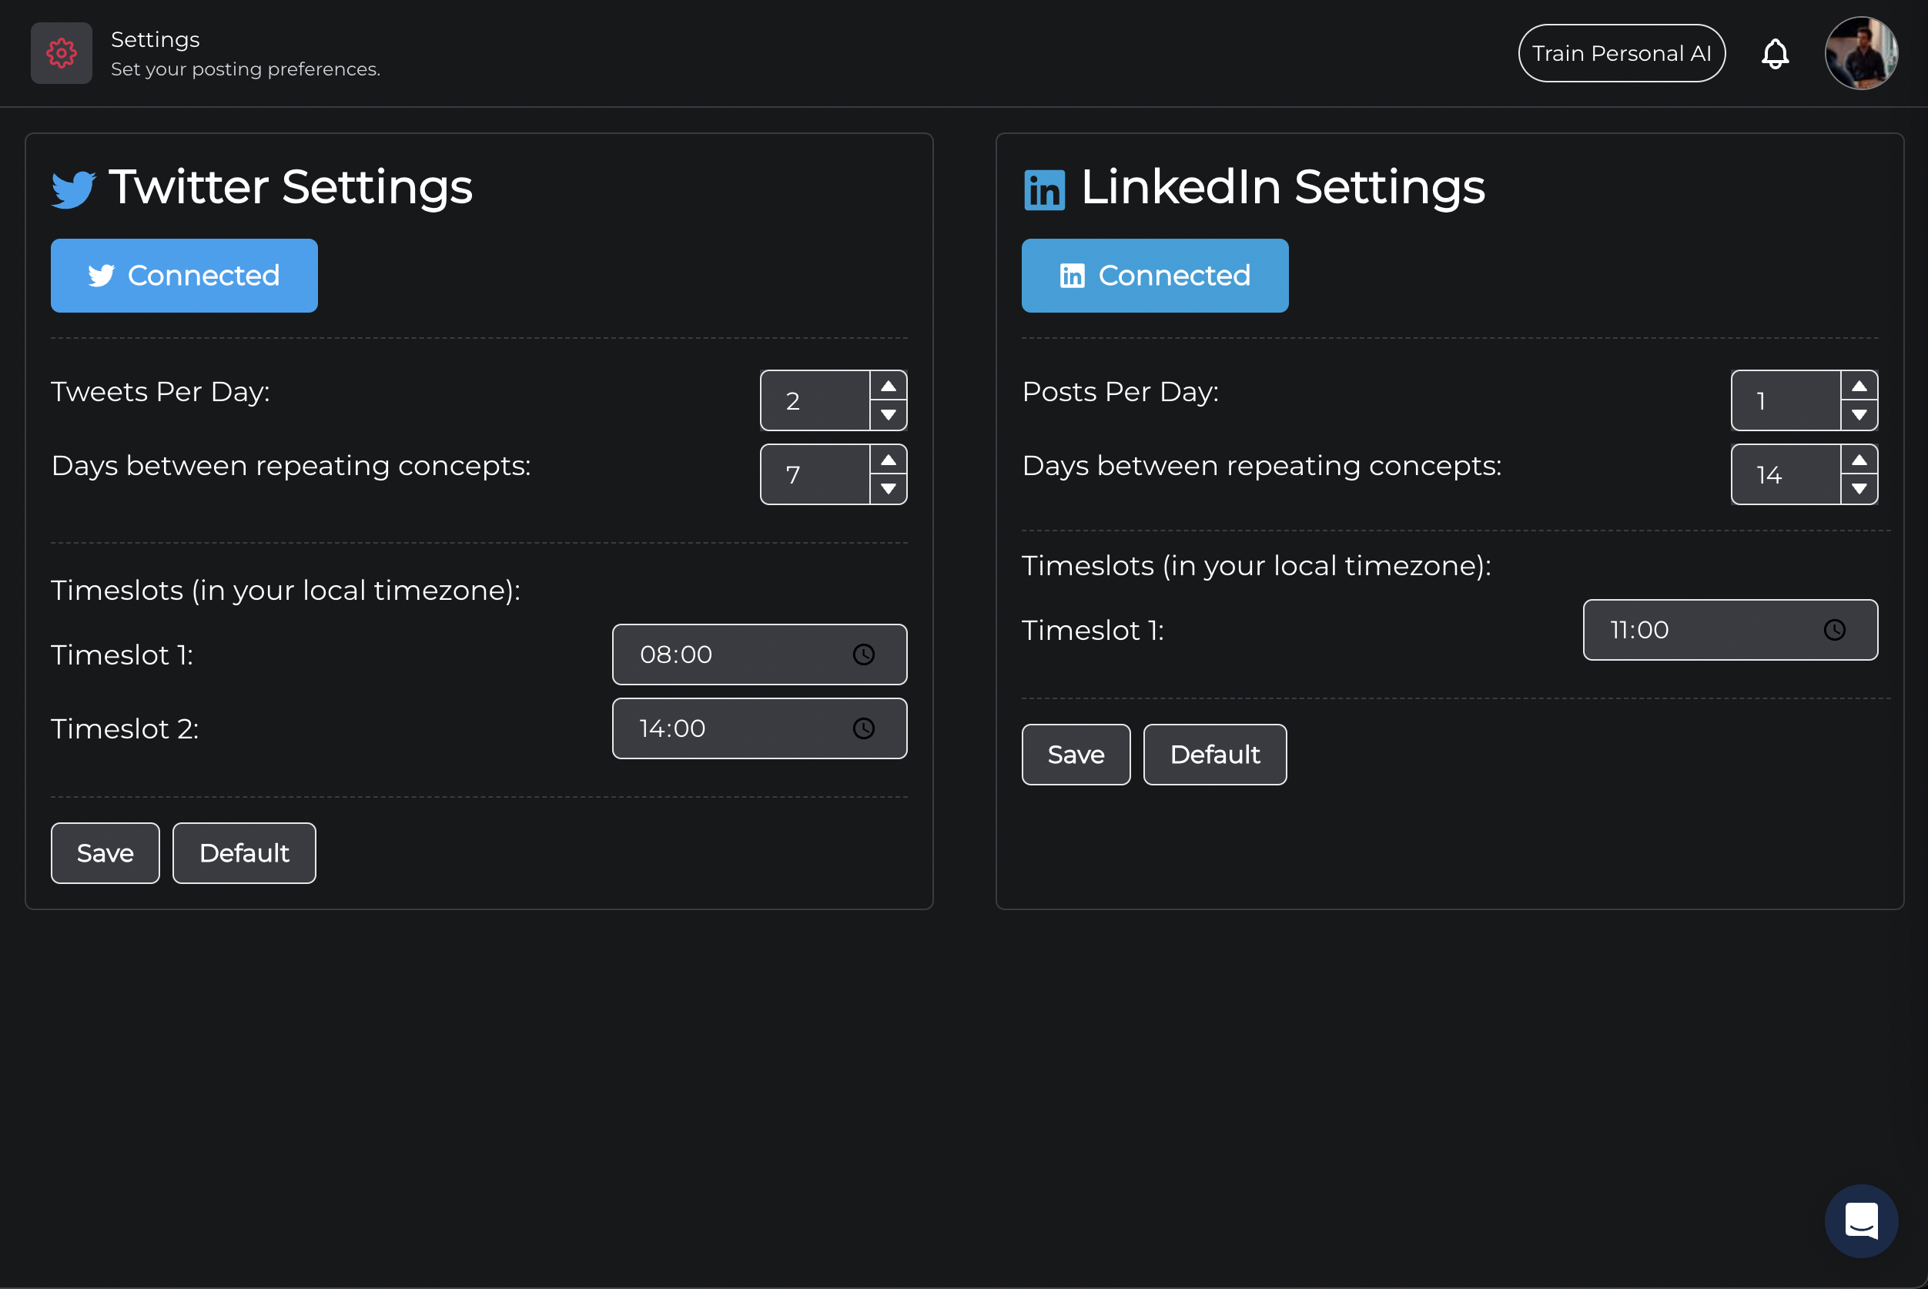The width and height of the screenshot is (1928, 1289).
Task: Click clock icon in Twitter Timeslot 1
Action: pos(863,655)
